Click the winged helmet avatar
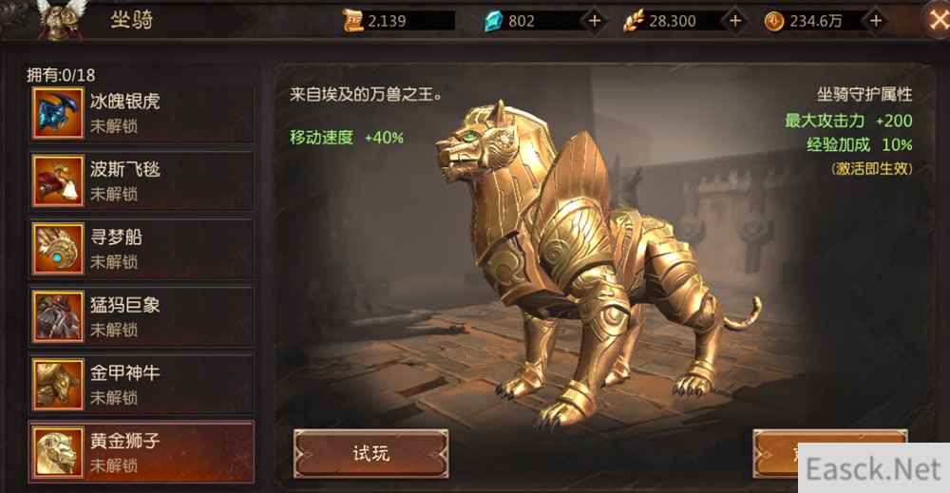This screenshot has width=950, height=493. 61,19
